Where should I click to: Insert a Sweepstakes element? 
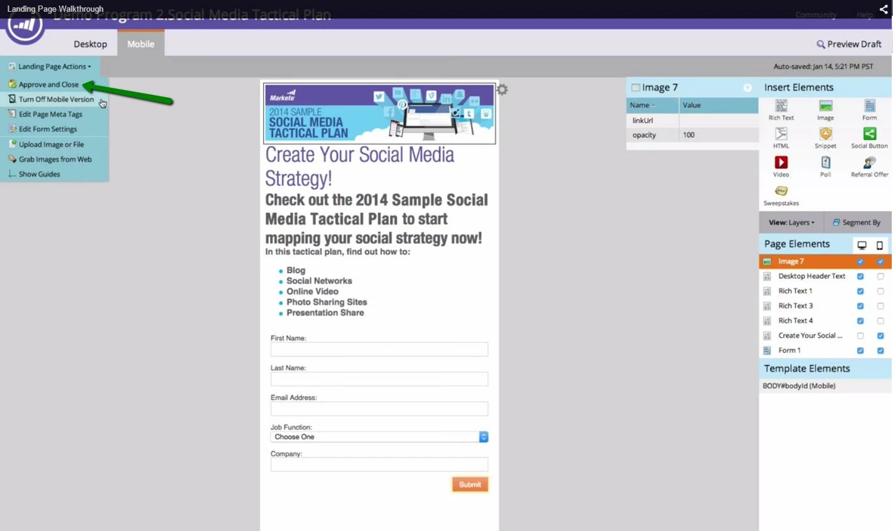click(781, 195)
